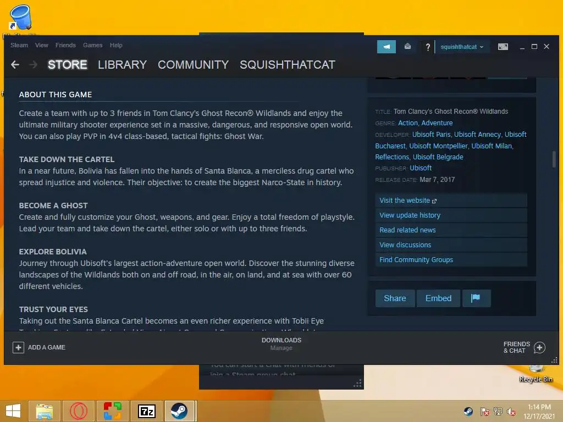Click the Ubisoft Bucharest developer link
Screen dimensions: 563x422
(x=390, y=146)
